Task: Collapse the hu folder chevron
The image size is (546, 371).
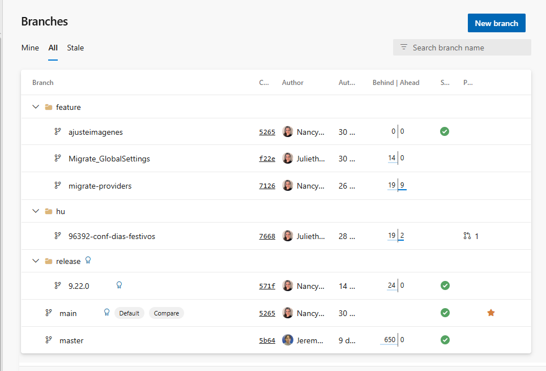Action: [36, 211]
